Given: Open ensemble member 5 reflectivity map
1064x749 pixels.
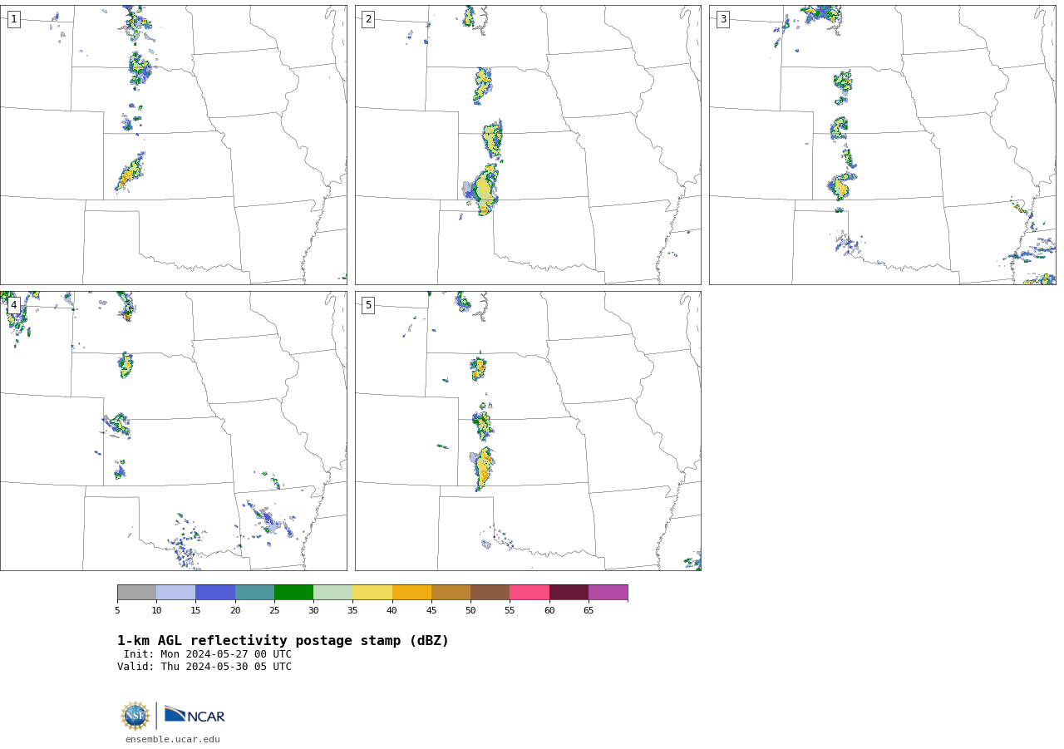Looking at the screenshot, I should (528, 431).
